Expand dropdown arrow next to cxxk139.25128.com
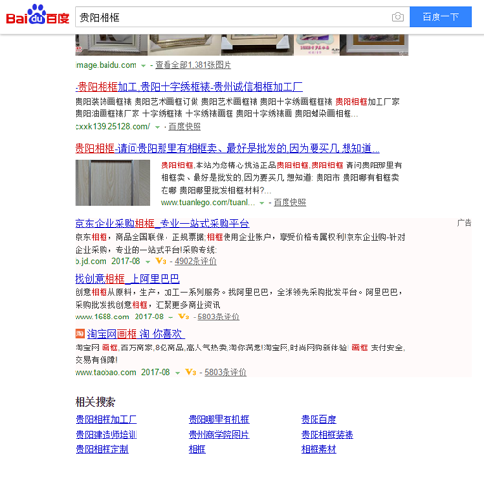This screenshot has height=484, width=484. click(x=157, y=127)
